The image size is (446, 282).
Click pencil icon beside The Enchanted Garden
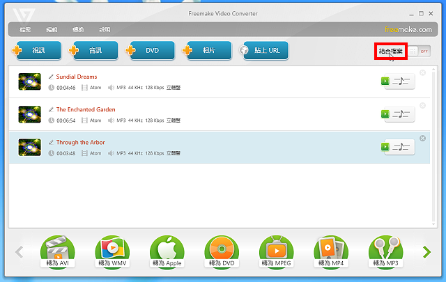pyautogui.click(x=51, y=109)
